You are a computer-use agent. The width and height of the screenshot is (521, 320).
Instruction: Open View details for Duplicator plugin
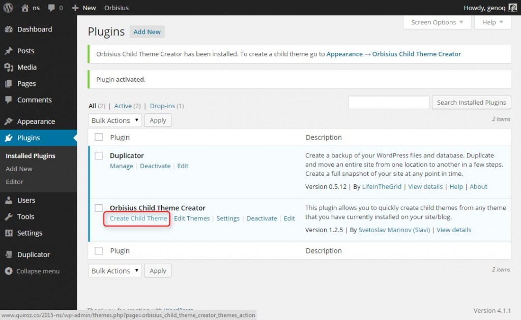tap(425, 187)
